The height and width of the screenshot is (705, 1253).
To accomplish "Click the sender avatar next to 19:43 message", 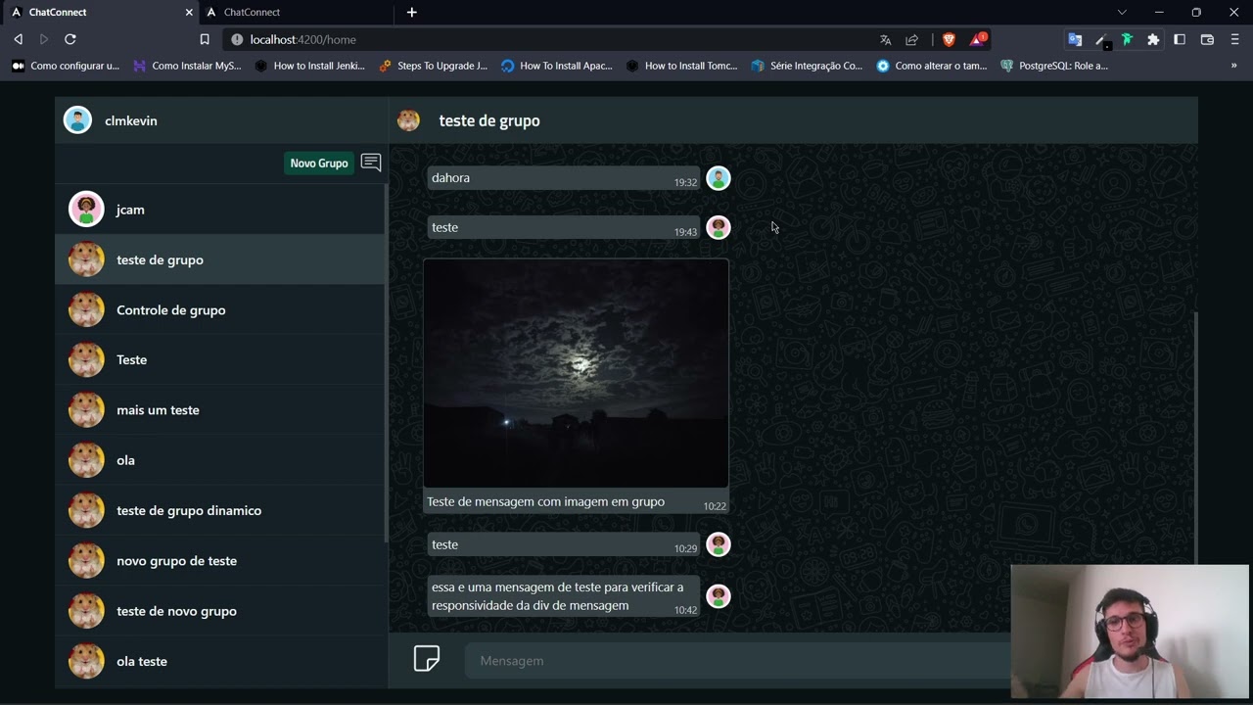I will click(x=719, y=227).
